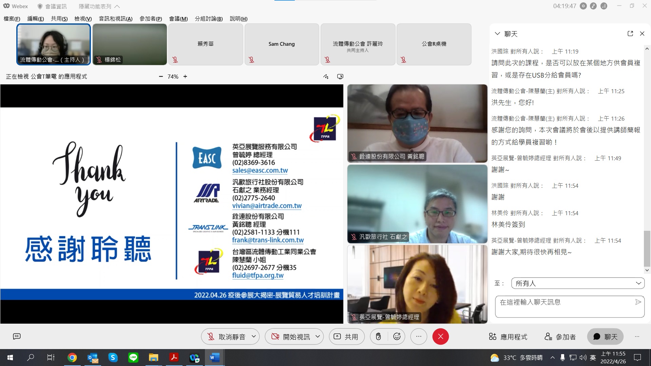Expand video options arrow next to 開始視訊
The height and width of the screenshot is (366, 651).
[x=318, y=337]
